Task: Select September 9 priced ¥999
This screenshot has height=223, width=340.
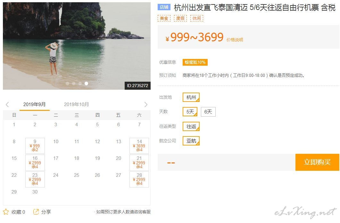Action: 35,146
